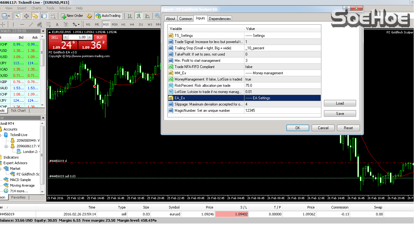Toggle the AutoTrading button

(108, 16)
